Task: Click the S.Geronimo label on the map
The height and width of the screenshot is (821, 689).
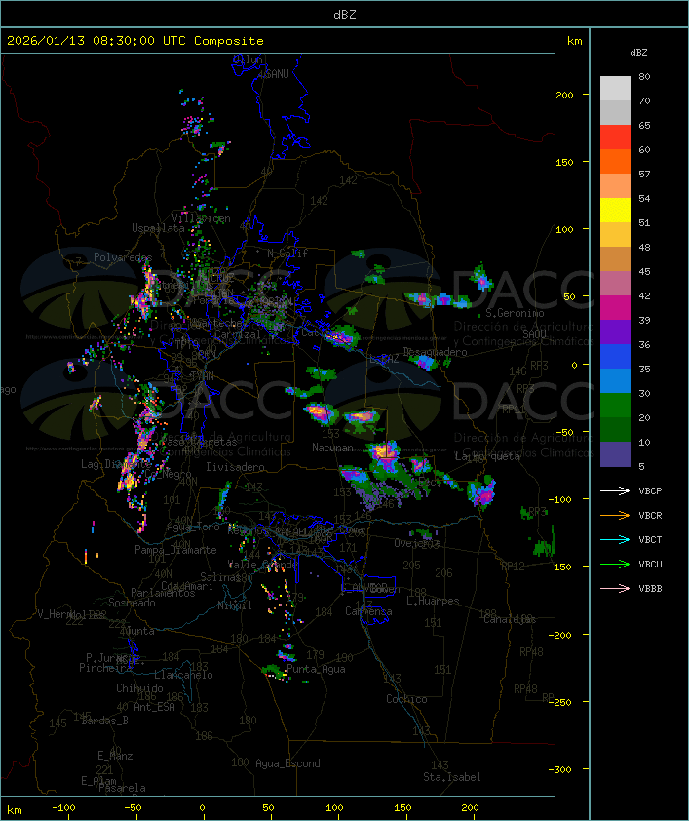Action: coord(513,313)
